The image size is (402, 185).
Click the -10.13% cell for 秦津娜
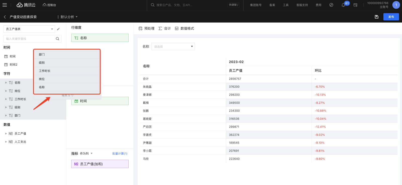point(320,95)
